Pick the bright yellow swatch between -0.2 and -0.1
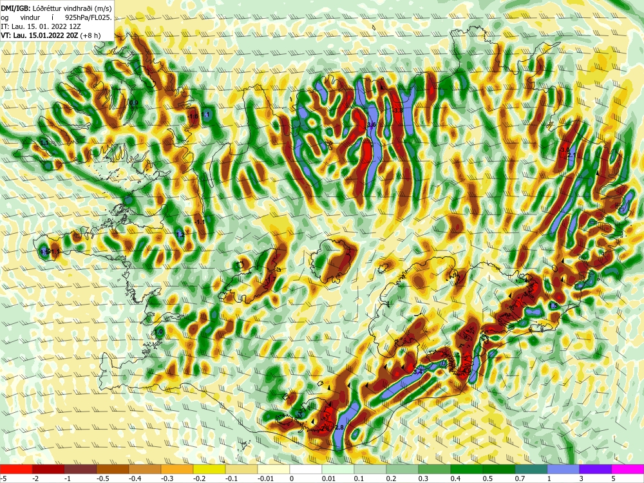This screenshot has height=483, width=644. (x=209, y=469)
